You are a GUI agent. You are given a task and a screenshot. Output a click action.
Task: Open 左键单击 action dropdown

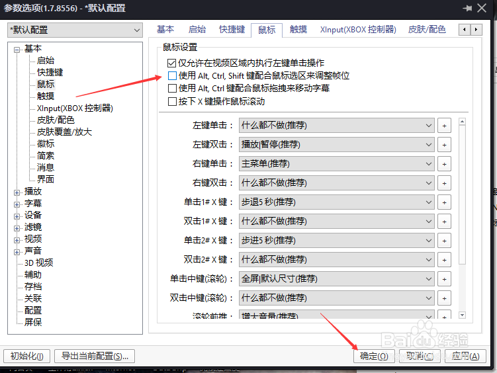pos(337,126)
